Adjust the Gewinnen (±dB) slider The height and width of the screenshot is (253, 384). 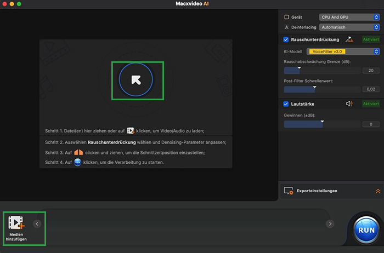(x=322, y=124)
